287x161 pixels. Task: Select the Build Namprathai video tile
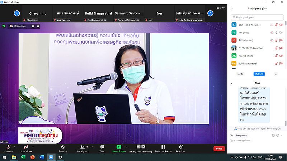coord(98,14)
